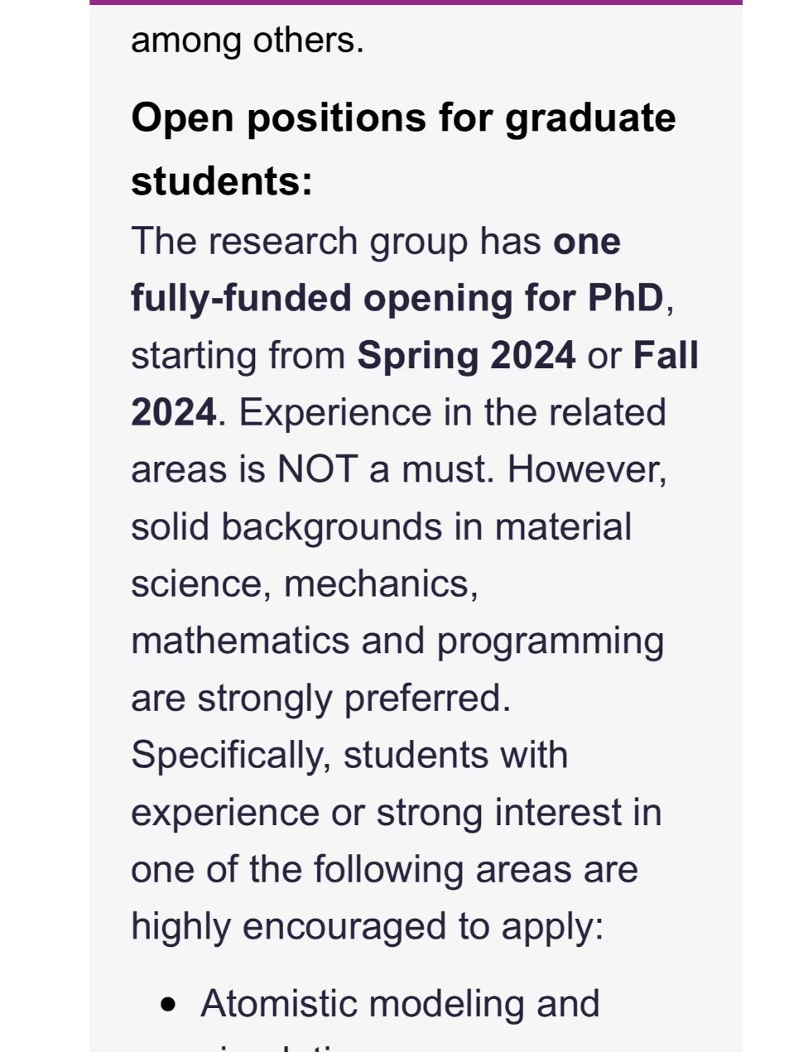Click the bold '2024' at the line start
This screenshot has width=789, height=1052.
pyautogui.click(x=174, y=412)
